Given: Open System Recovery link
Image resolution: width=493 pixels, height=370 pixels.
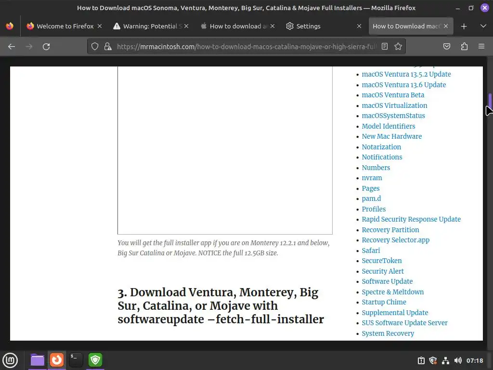Looking at the screenshot, I should tap(388, 333).
